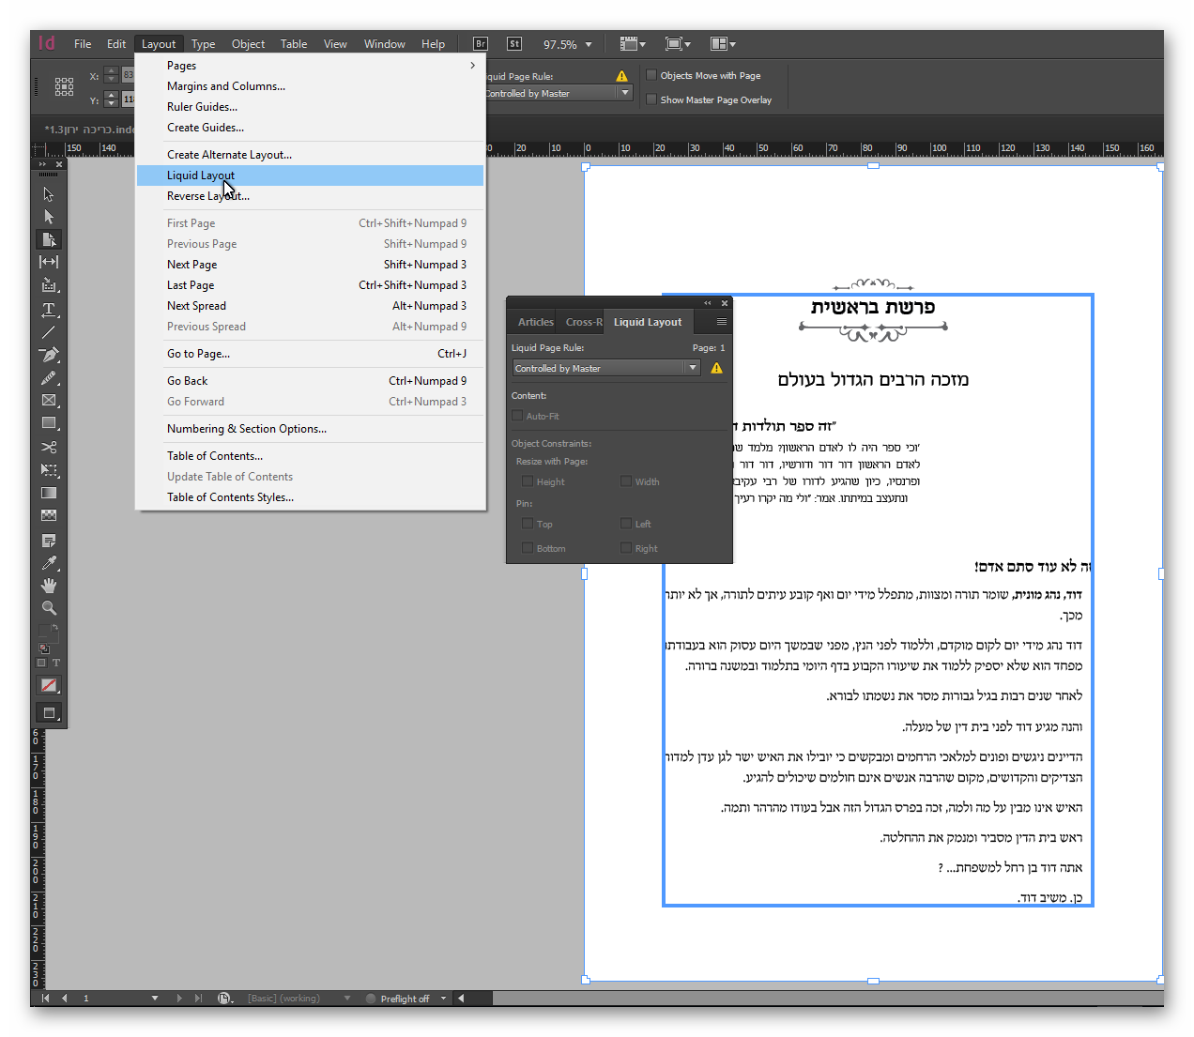Open Adobe Bridge with Br icon

point(481,43)
